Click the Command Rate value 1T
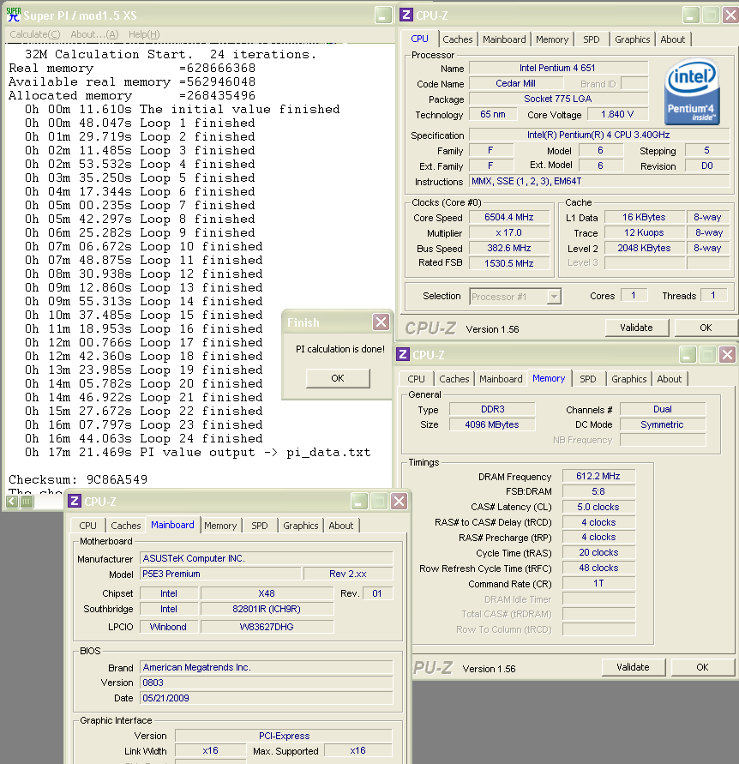Screen dimensions: 739x764 pos(598,583)
